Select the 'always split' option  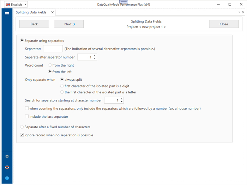tap(62, 79)
